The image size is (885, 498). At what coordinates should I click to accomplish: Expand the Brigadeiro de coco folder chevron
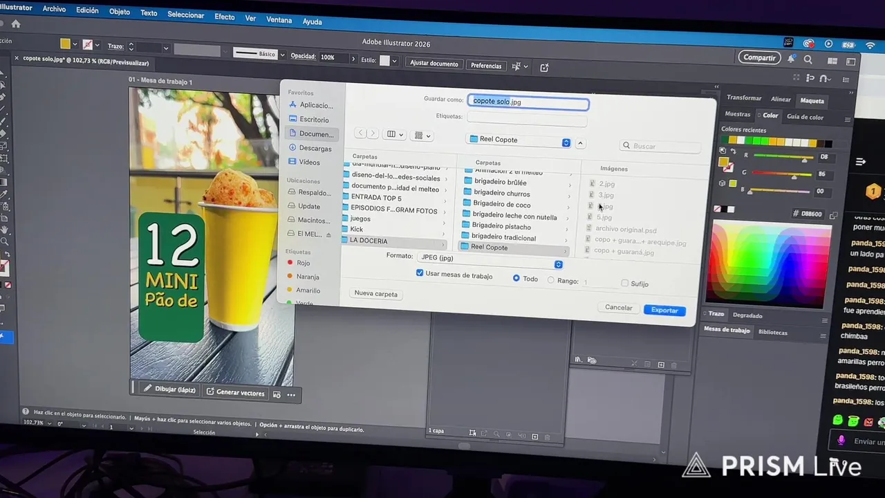pos(570,207)
